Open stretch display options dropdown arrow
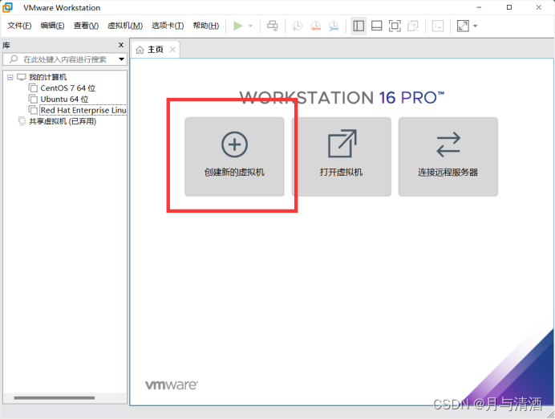Image resolution: width=555 pixels, height=419 pixels. [x=476, y=26]
